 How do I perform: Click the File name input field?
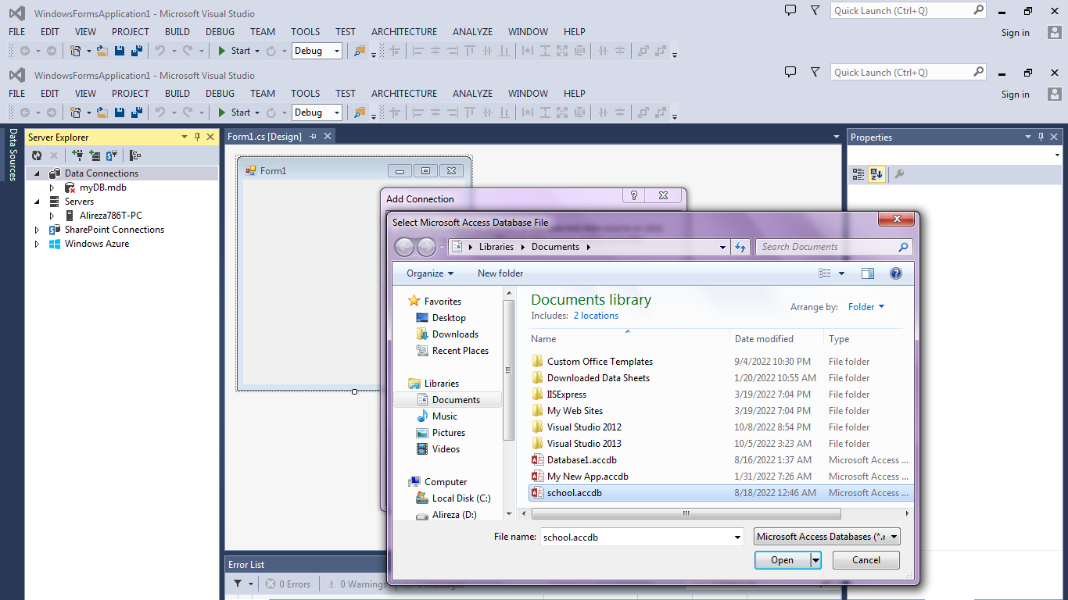(636, 537)
